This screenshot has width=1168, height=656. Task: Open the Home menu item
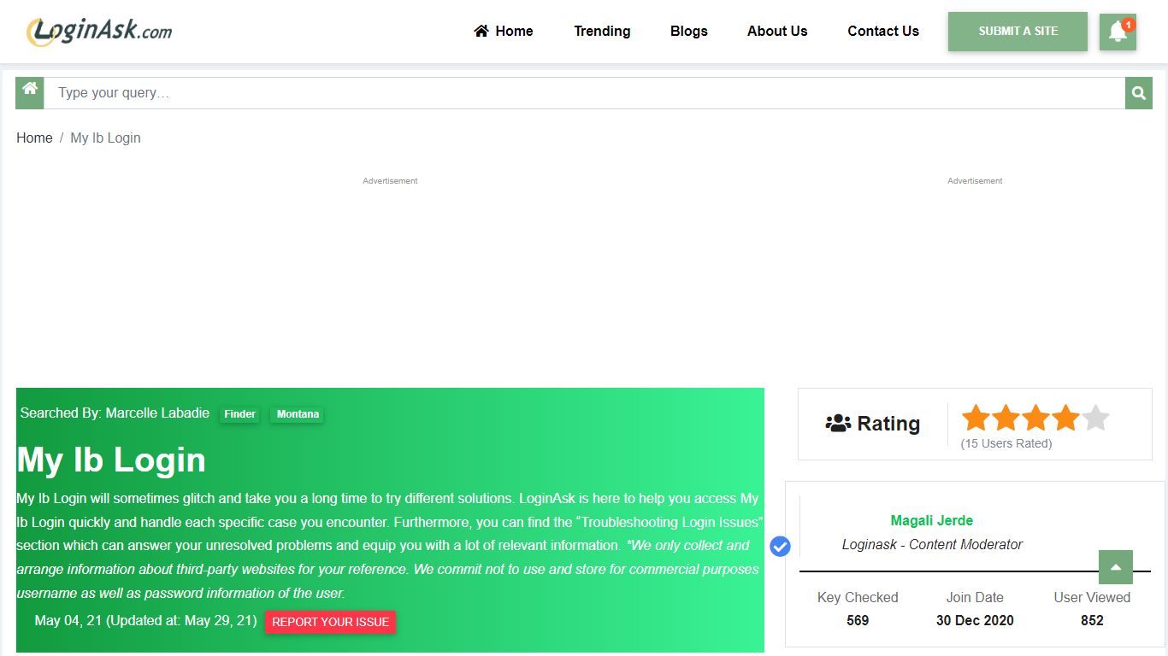point(504,32)
